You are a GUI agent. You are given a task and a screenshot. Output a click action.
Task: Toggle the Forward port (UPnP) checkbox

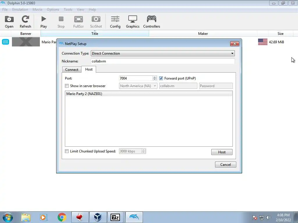161,78
